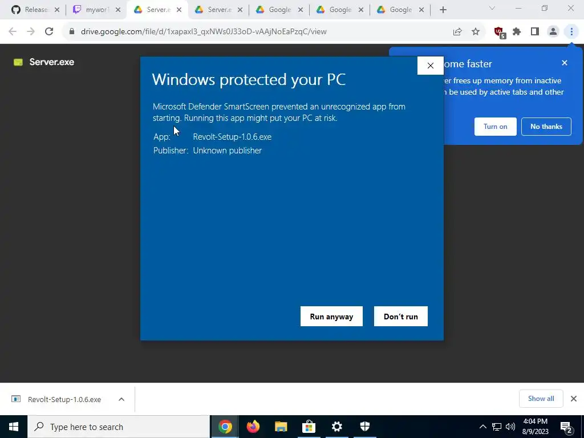Click the Server.exe file title
The width and height of the screenshot is (584, 438).
tap(52, 62)
